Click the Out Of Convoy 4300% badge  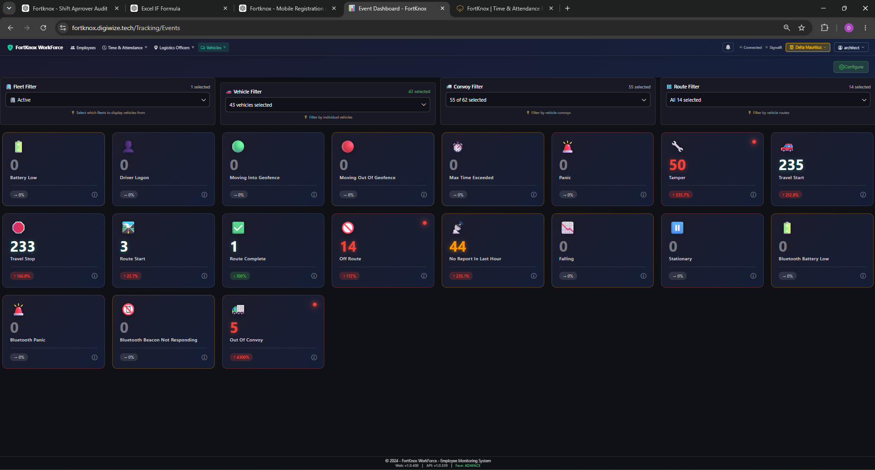click(241, 357)
